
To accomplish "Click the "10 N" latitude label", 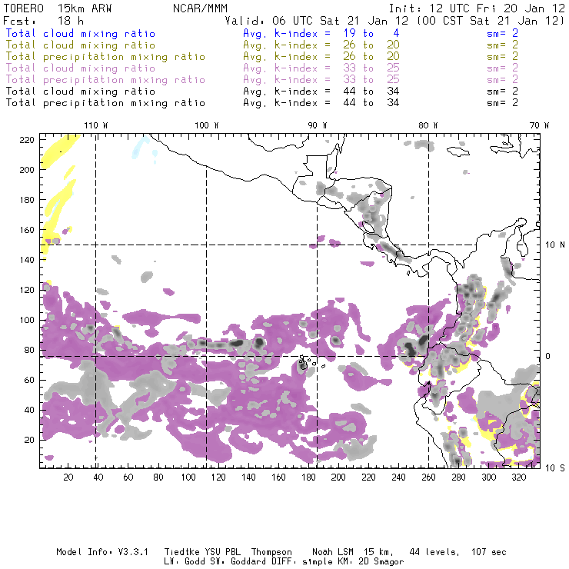I will [x=555, y=245].
